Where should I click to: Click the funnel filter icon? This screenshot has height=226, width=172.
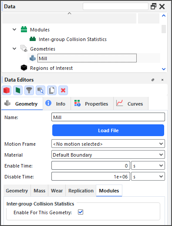tap(29, 90)
